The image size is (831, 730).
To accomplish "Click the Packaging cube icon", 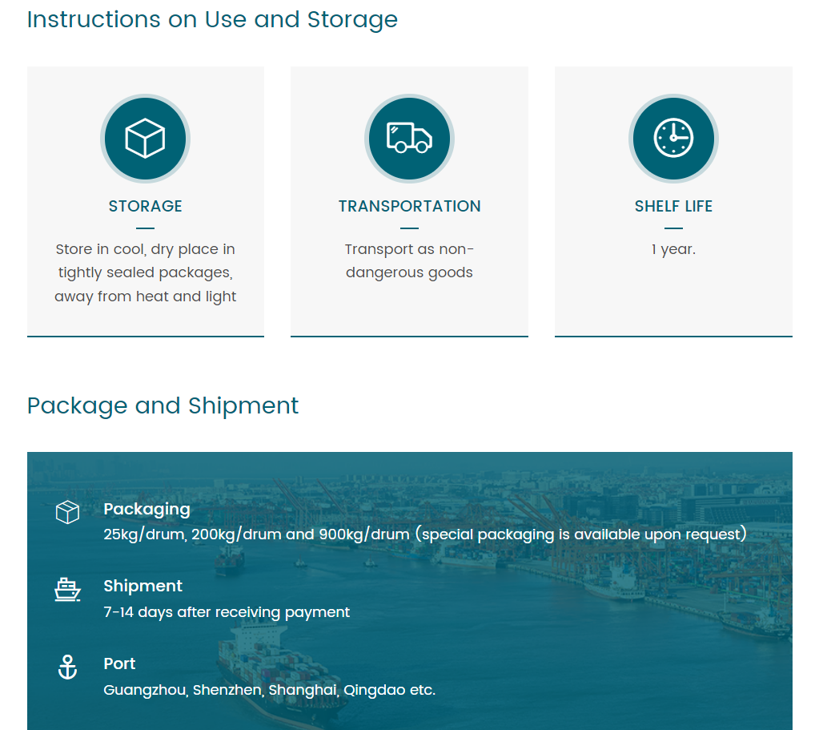I will click(67, 512).
